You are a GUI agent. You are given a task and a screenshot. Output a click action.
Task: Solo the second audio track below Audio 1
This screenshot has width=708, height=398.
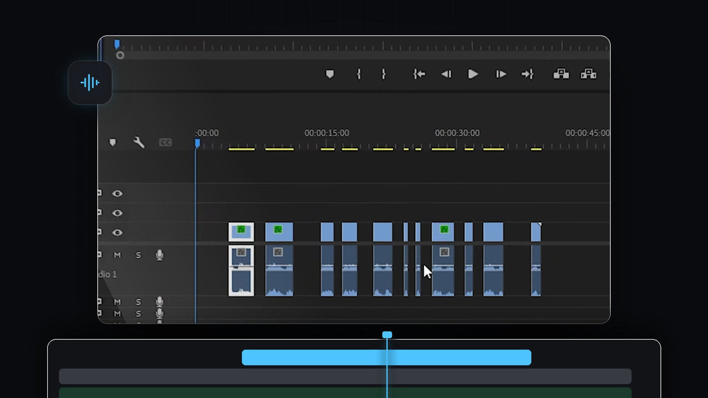[x=139, y=302]
